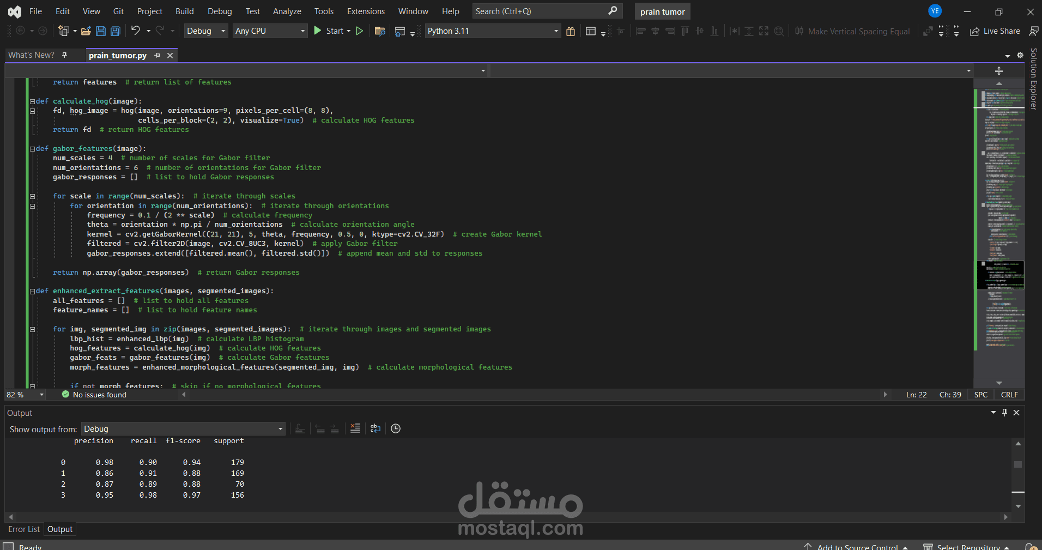Image resolution: width=1042 pixels, height=550 pixels.
Task: Click Select Repository in the status bar
Action: tap(967, 546)
